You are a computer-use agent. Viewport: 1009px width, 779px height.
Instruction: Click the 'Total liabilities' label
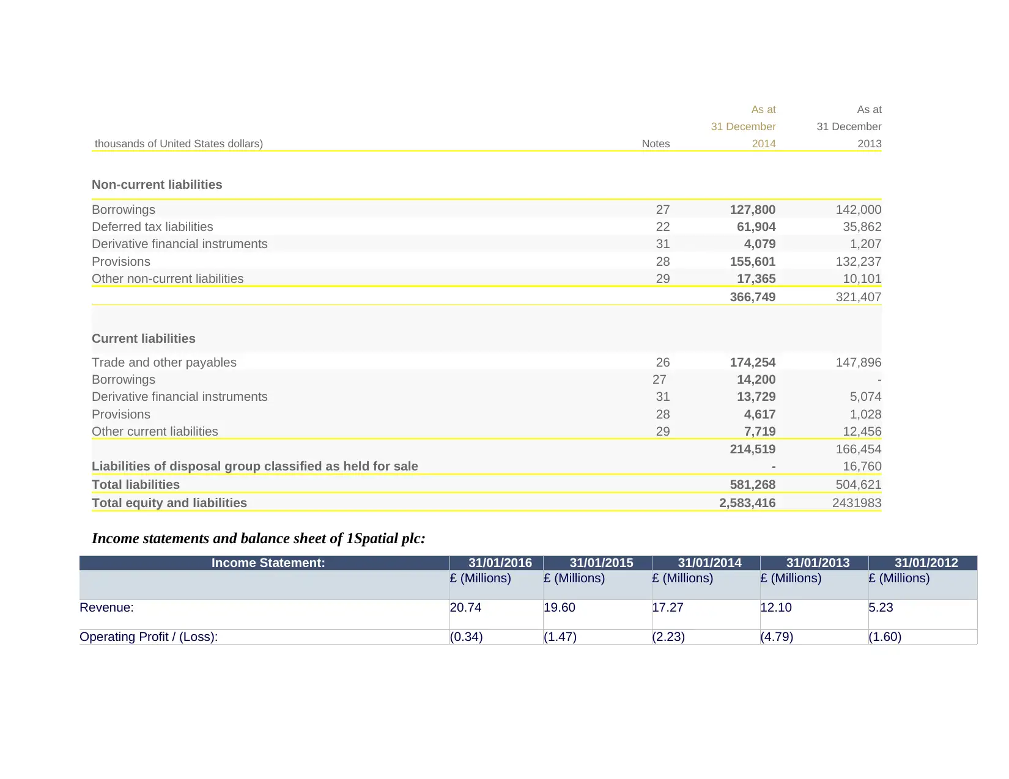tap(136, 485)
